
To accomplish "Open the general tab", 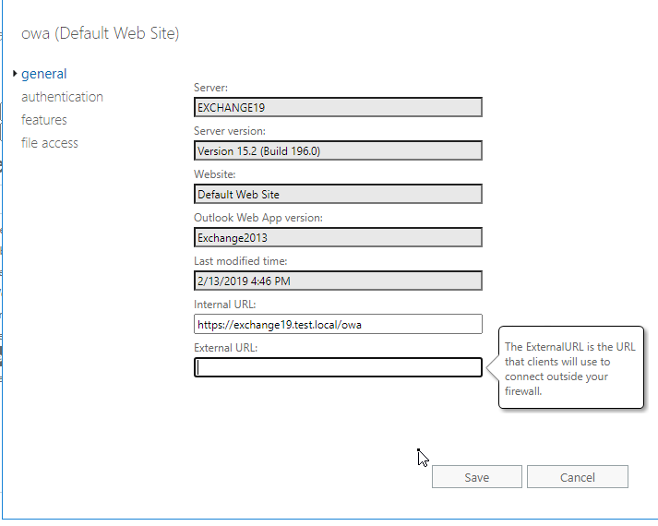I will pyautogui.click(x=44, y=74).
